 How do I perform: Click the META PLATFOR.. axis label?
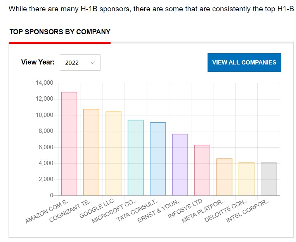tap(203, 211)
